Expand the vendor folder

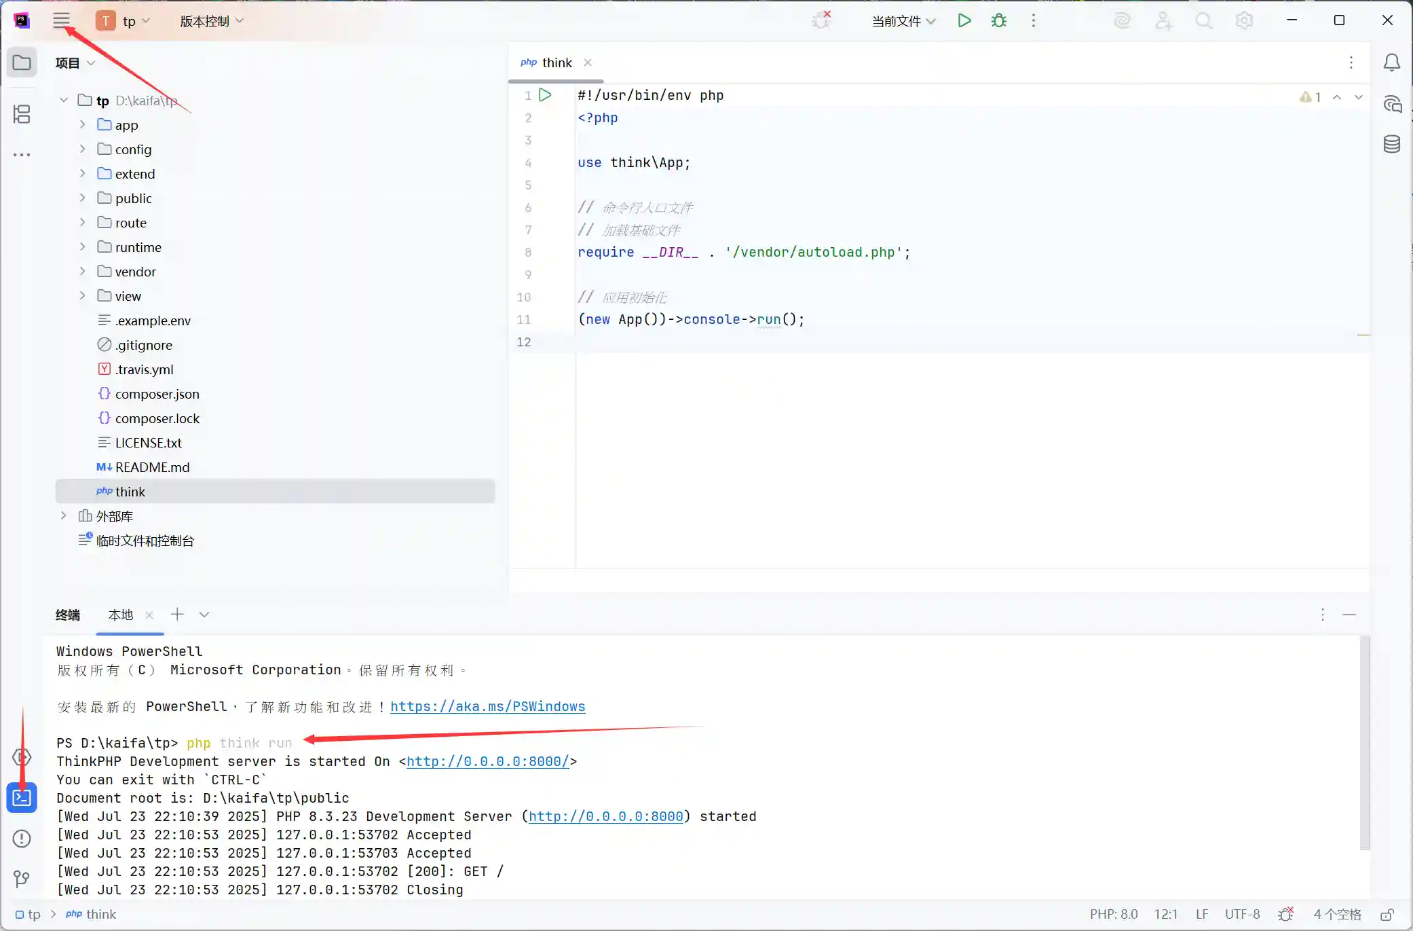coord(82,272)
